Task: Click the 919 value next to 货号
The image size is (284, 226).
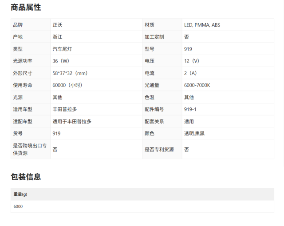Action: click(x=56, y=134)
